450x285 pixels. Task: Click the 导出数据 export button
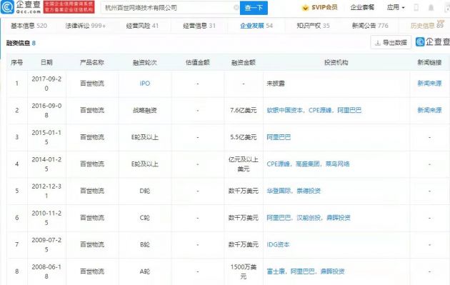click(391, 43)
